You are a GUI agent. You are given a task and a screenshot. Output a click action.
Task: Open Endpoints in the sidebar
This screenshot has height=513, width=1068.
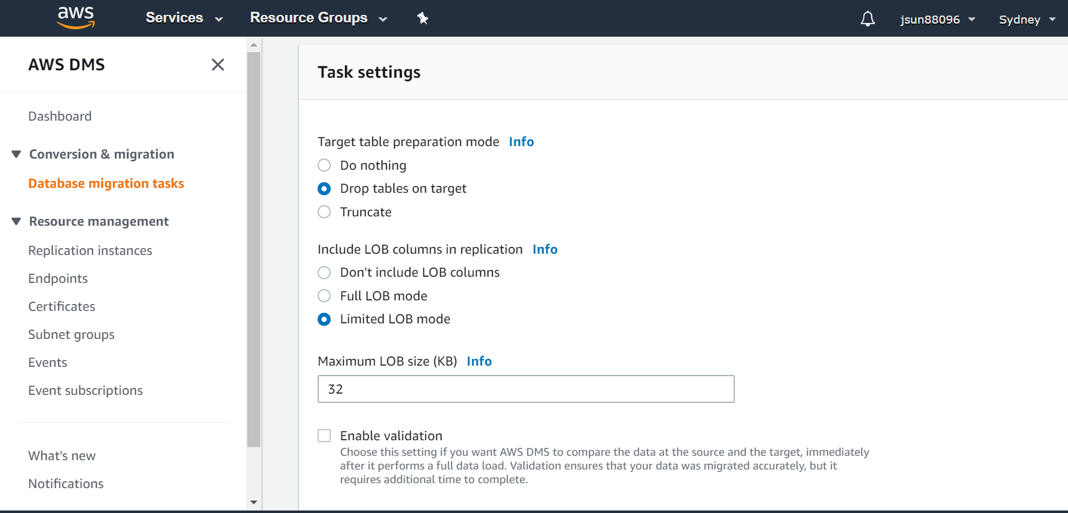coord(58,279)
